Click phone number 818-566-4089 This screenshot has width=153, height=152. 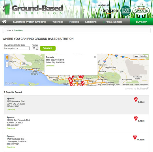click(13, 125)
